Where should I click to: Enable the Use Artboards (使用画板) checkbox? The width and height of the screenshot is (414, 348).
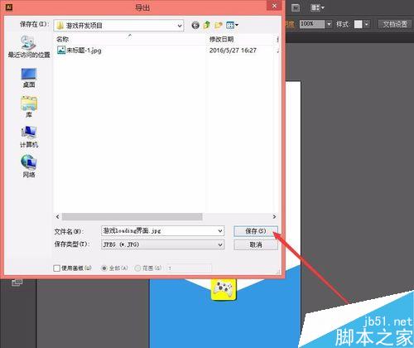(x=56, y=268)
